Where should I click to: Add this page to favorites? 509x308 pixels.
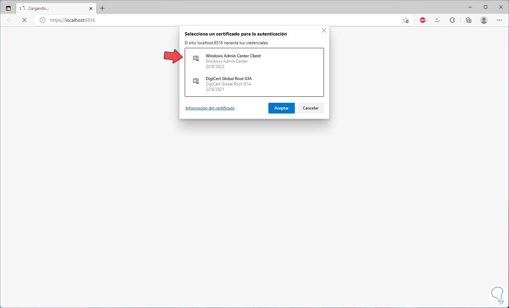point(406,20)
